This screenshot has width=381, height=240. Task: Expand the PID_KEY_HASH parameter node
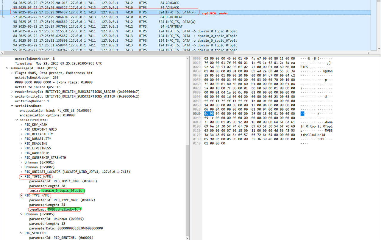[21, 125]
